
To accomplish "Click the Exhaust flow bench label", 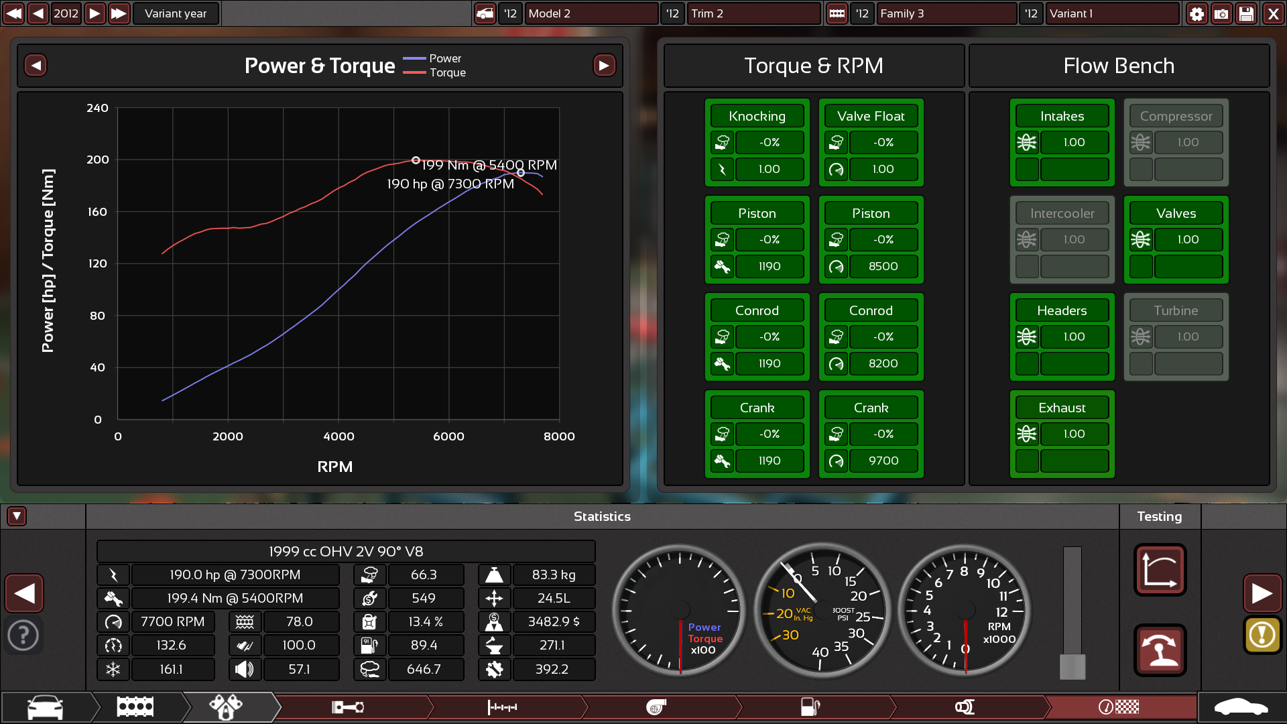I will [1062, 408].
